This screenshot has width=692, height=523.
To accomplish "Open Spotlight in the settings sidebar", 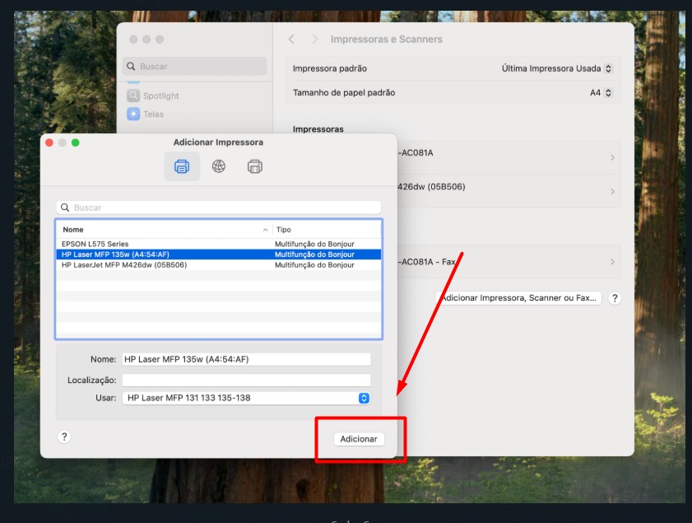I will coord(160,96).
